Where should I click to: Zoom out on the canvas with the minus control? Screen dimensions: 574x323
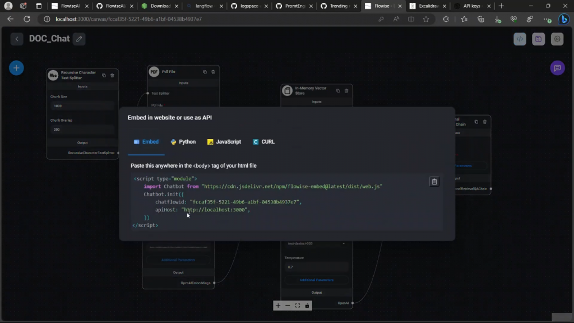click(x=288, y=306)
